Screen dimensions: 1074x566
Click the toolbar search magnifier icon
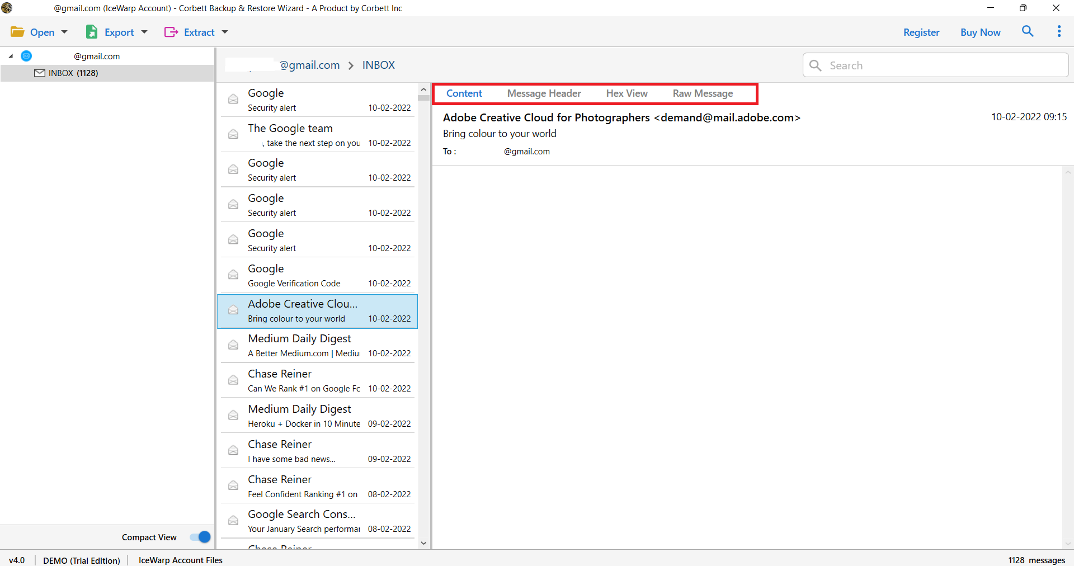point(1028,31)
